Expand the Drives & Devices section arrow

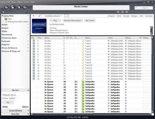[x=28, y=48]
